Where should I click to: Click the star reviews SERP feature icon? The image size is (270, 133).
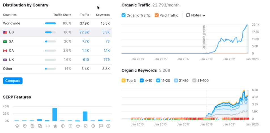[x=55, y=126]
